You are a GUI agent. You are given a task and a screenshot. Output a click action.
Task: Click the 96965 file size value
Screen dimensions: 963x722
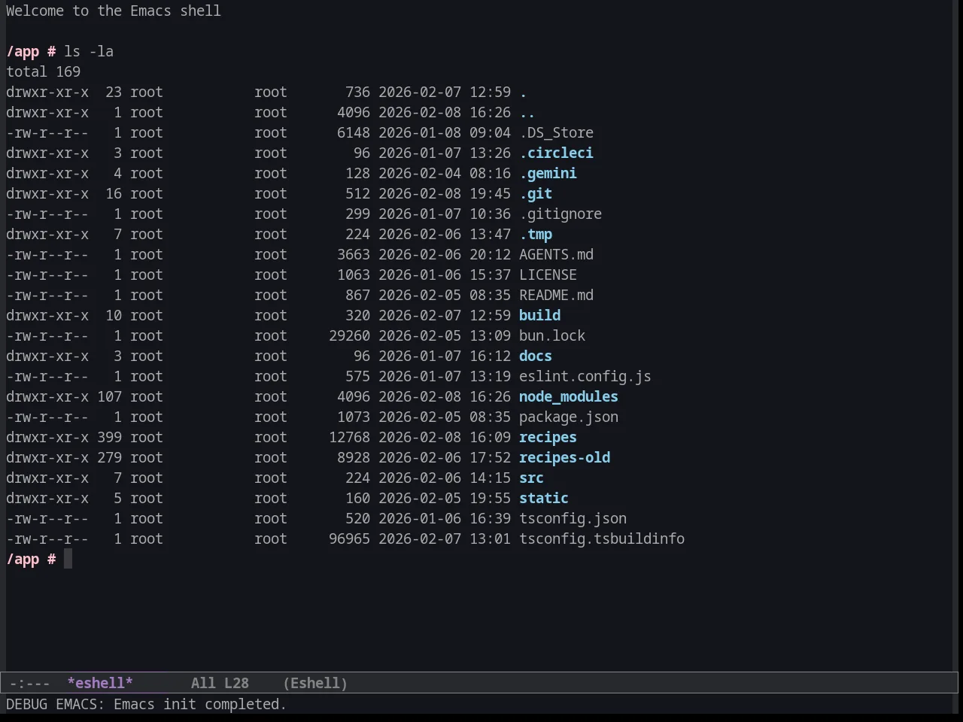[349, 538]
